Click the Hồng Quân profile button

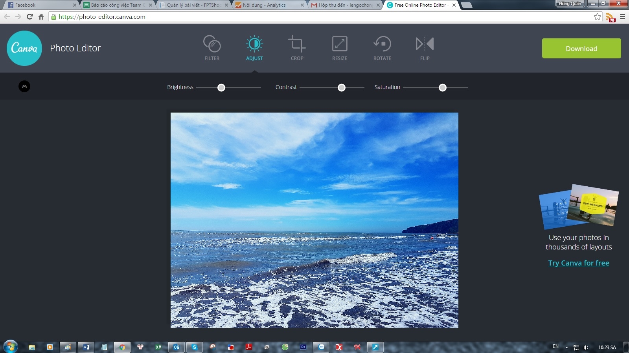570,4
